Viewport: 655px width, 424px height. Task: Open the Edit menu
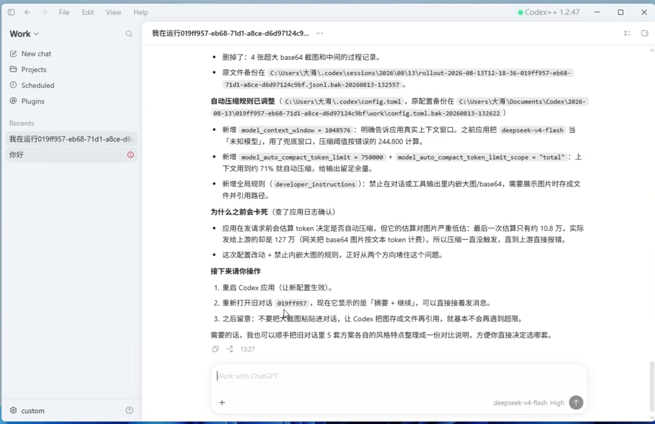88,12
